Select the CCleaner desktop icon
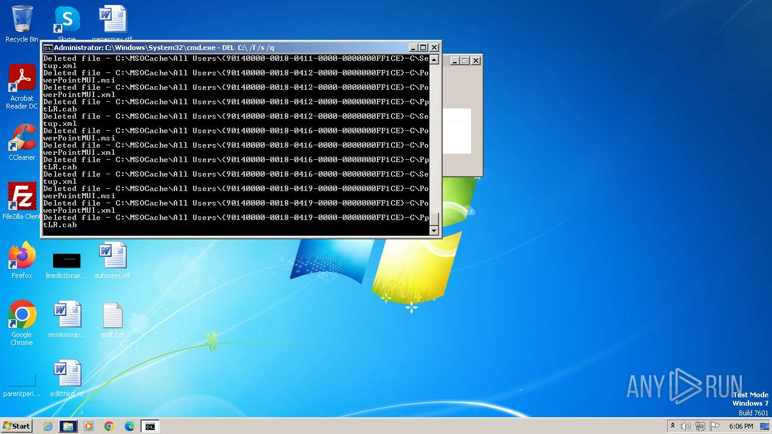 [22, 142]
